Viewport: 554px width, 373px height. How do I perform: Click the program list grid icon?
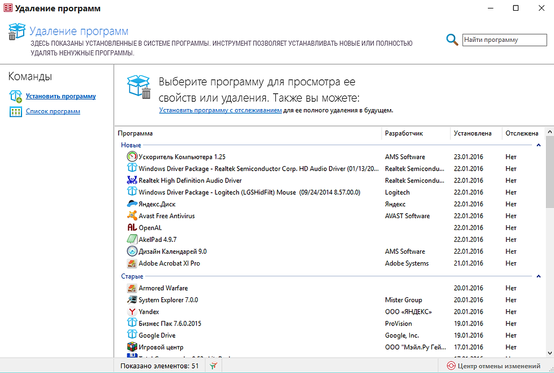(16, 112)
